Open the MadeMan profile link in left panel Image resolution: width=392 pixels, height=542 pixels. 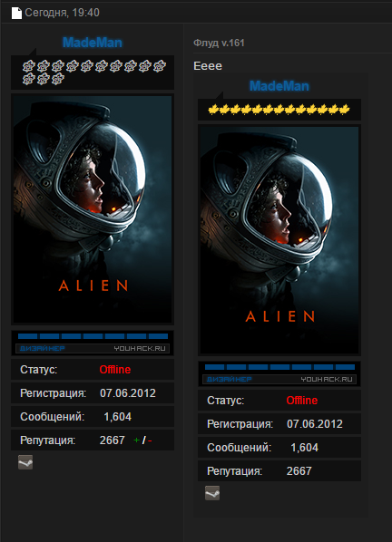pyautogui.click(x=93, y=43)
